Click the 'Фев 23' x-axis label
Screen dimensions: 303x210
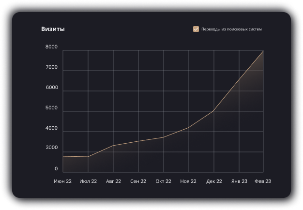coord(263,181)
